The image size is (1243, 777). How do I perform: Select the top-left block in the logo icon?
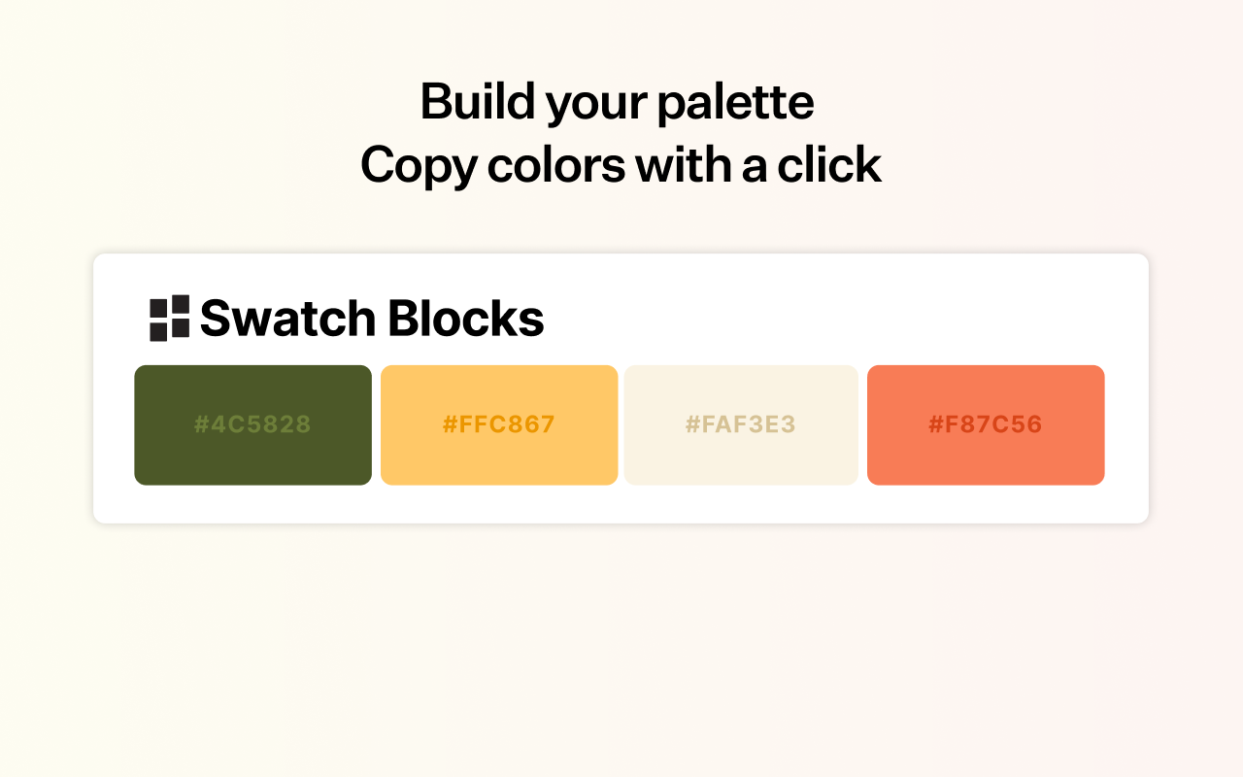(158, 308)
